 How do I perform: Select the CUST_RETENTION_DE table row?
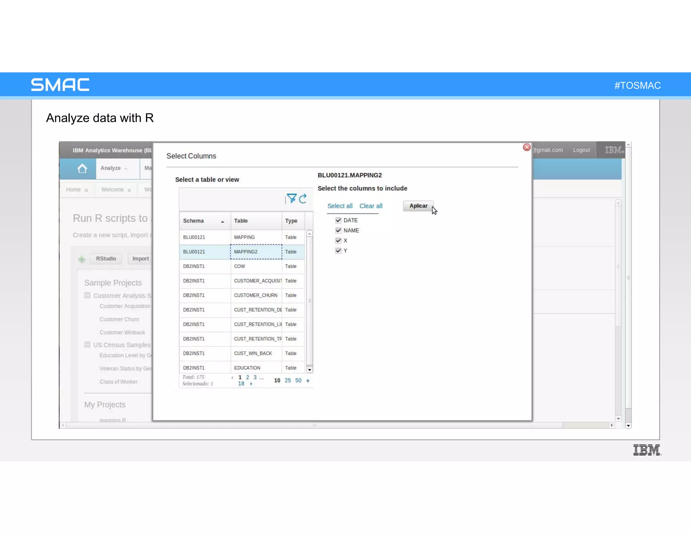click(x=242, y=310)
